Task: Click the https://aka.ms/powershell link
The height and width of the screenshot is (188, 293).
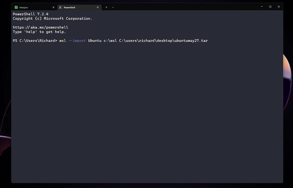Action: [40, 27]
